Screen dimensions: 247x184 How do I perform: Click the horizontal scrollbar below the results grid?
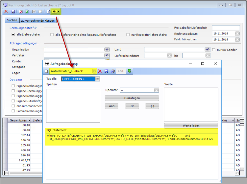coord(22,173)
